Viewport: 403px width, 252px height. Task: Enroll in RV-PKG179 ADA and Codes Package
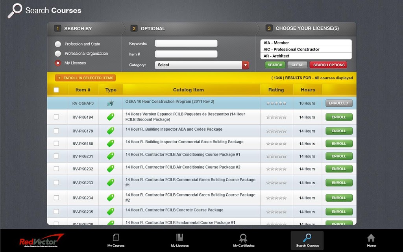(x=339, y=131)
